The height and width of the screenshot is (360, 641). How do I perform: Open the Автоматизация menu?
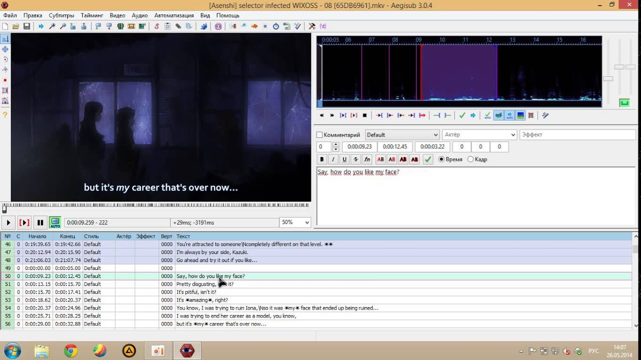click(x=175, y=15)
